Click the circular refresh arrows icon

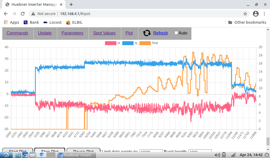click(147, 33)
